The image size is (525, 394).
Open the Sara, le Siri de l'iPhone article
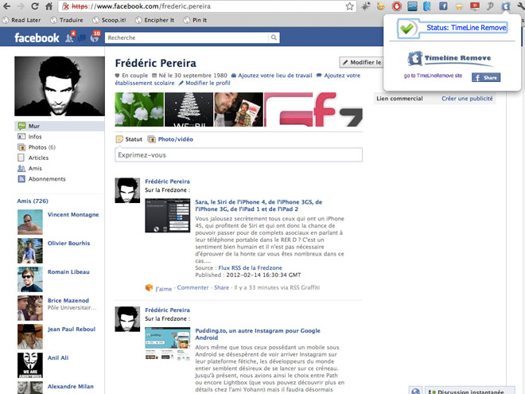click(x=259, y=205)
